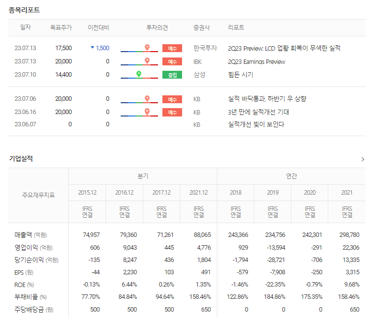The image size is (369, 318).
Task: Open the '힘든 시기' report by 삼성
Action: 240,75
